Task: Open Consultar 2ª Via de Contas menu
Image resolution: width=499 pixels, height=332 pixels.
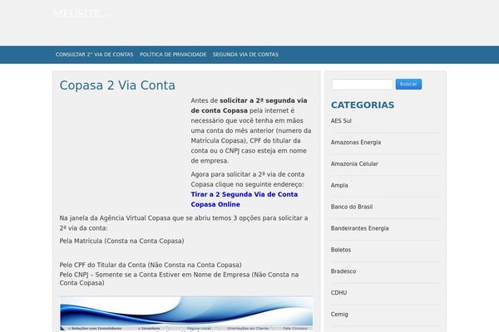Action: pyautogui.click(x=94, y=55)
